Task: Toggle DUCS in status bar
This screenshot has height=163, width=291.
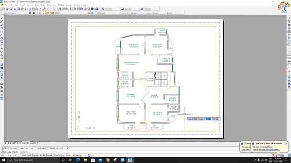Action: (63, 156)
